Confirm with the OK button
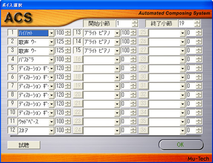 click(x=181, y=145)
